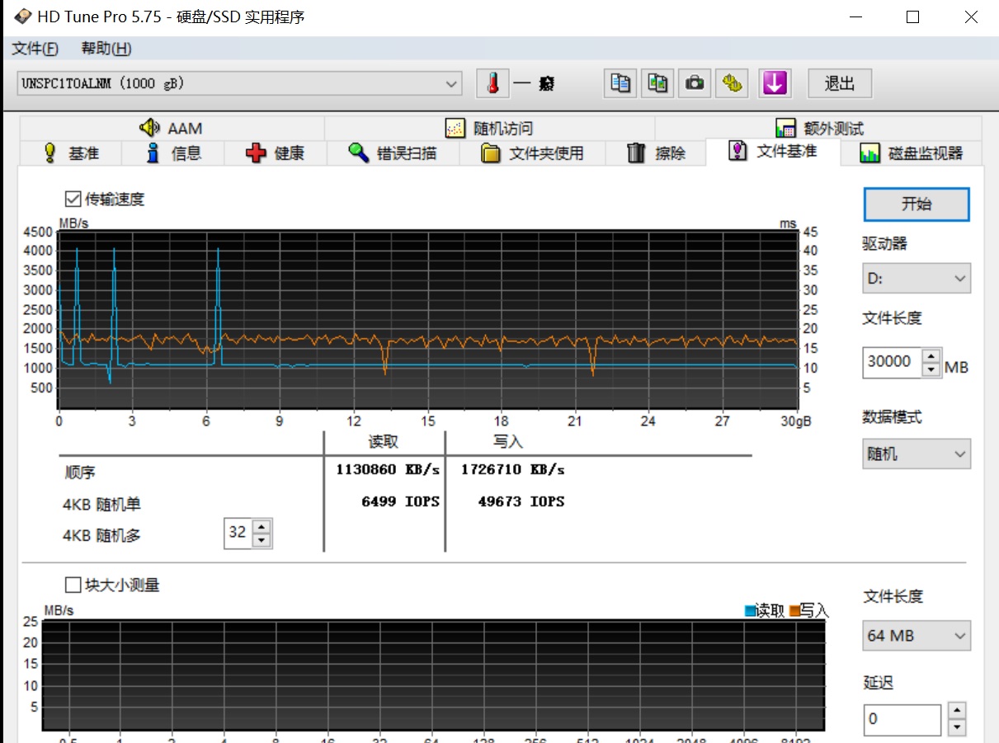Click the copy screenshot to clipboard icon
This screenshot has width=999, height=743.
657,83
